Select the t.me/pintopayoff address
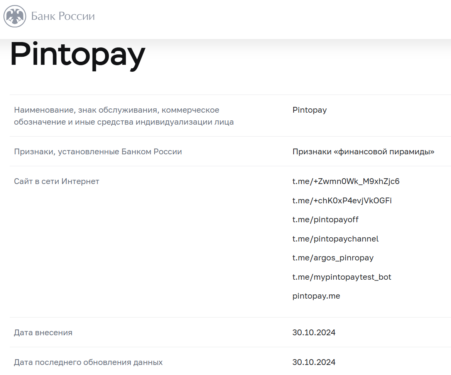The width and height of the screenshot is (451, 375). (325, 220)
